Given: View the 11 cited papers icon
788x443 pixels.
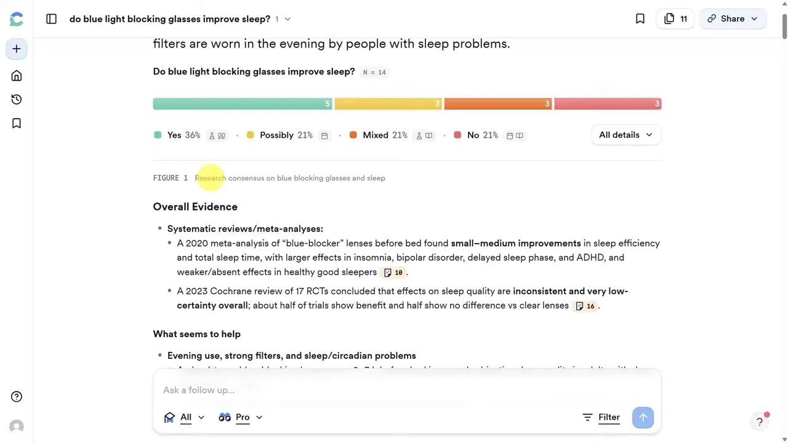Looking at the screenshot, I should click(x=674, y=18).
